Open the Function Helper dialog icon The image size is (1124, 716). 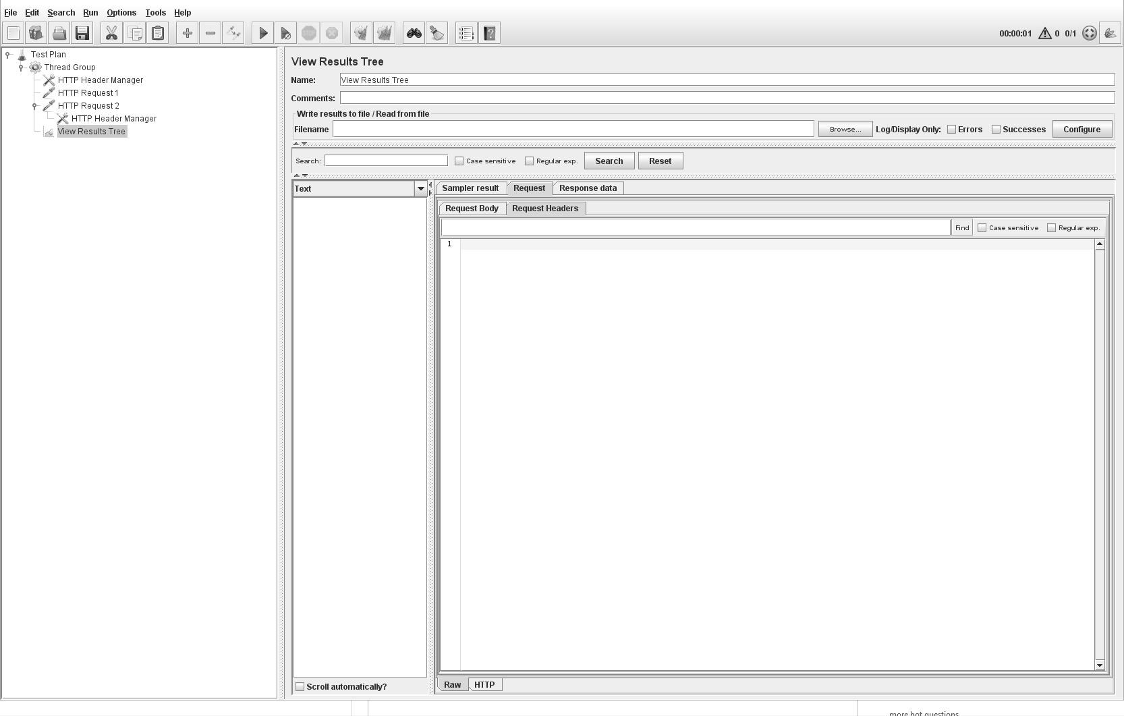(466, 33)
